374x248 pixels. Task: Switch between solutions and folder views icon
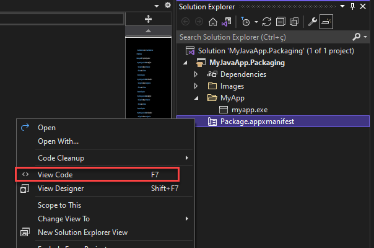(227, 22)
